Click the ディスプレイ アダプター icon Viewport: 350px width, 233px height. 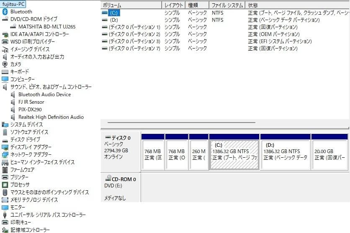pyautogui.click(x=5, y=147)
